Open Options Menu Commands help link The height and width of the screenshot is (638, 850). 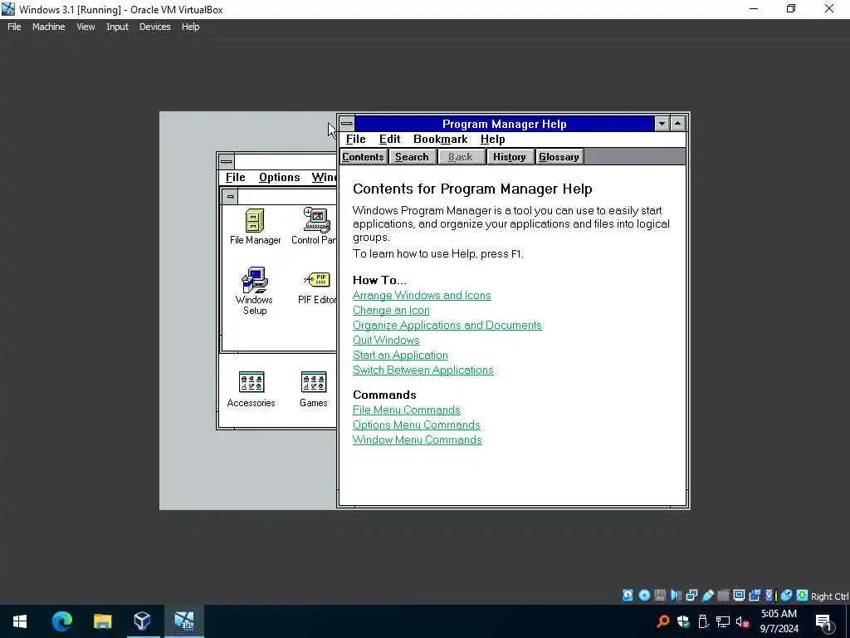click(x=417, y=425)
